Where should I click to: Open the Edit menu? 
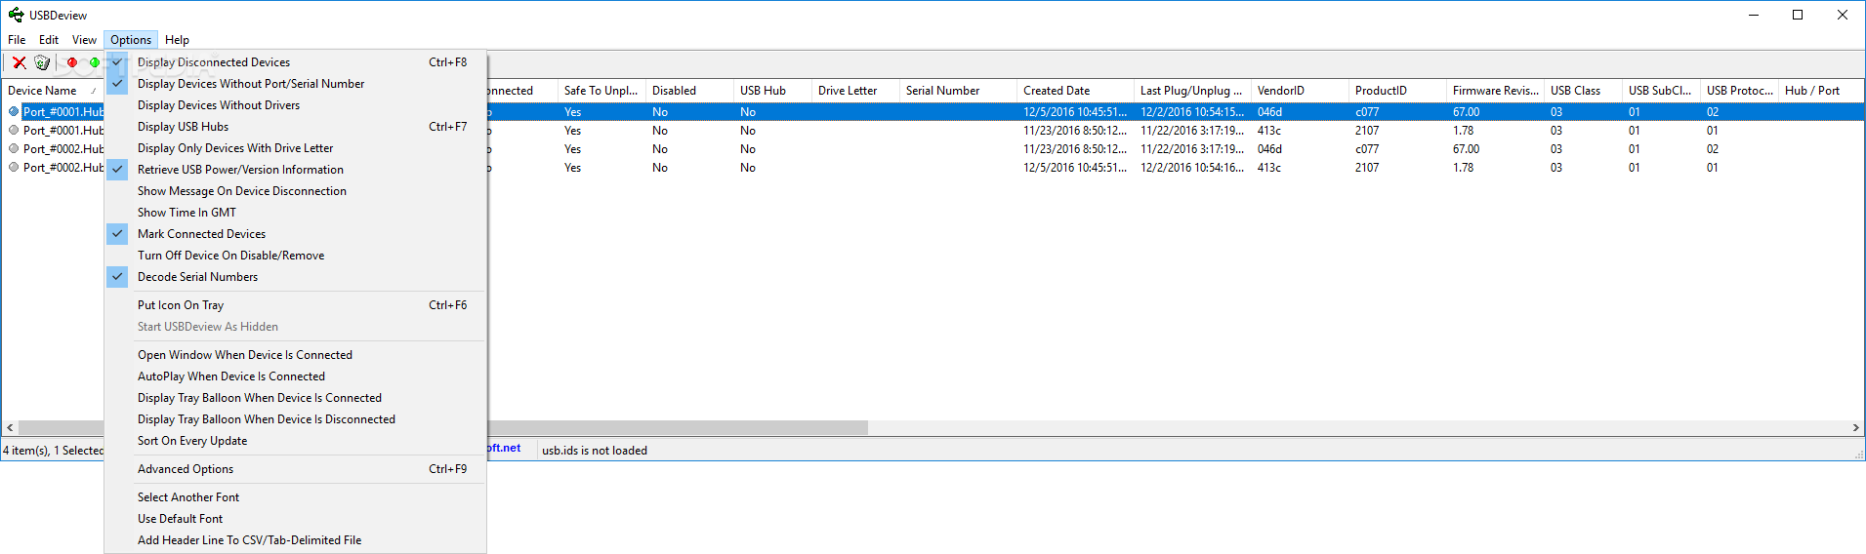click(x=49, y=40)
